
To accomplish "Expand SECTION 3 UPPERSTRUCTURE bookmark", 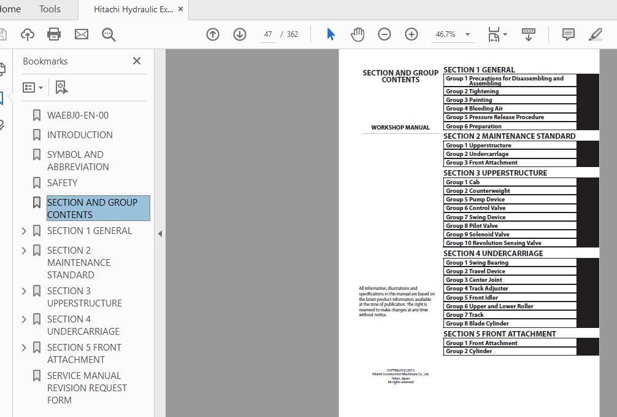I will [x=24, y=291].
